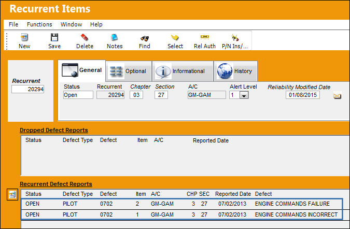Click the toolbar drag handle dots
Viewport: 350px width, 229px height.
click(7, 41)
